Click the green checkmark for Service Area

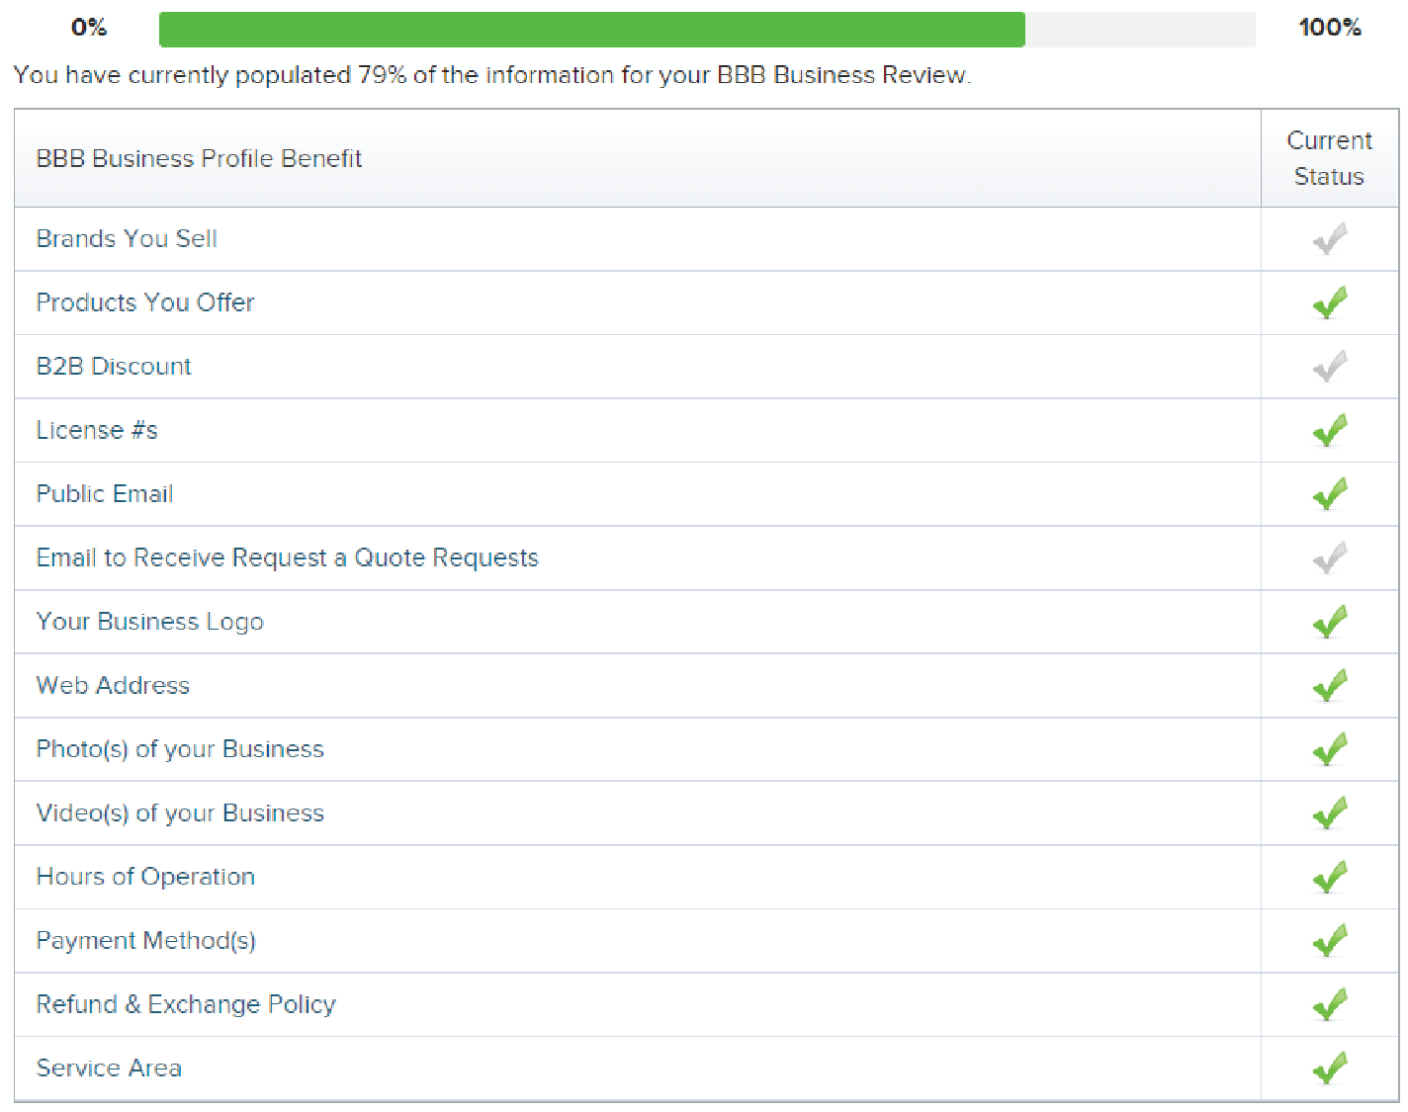pos(1330,1068)
